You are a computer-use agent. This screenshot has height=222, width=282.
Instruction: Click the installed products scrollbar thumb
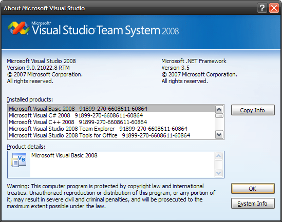click(219, 116)
